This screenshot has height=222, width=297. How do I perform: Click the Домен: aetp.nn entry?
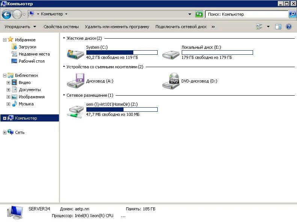pyautogui.click(x=74, y=209)
